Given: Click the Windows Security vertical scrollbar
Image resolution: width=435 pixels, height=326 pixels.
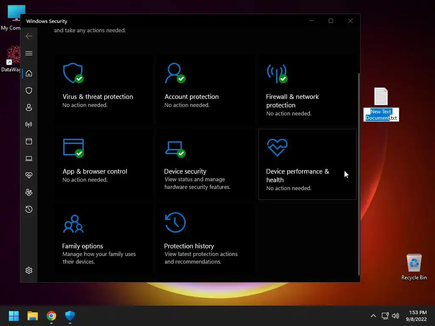Looking at the screenshot, I should pyautogui.click(x=359, y=174).
